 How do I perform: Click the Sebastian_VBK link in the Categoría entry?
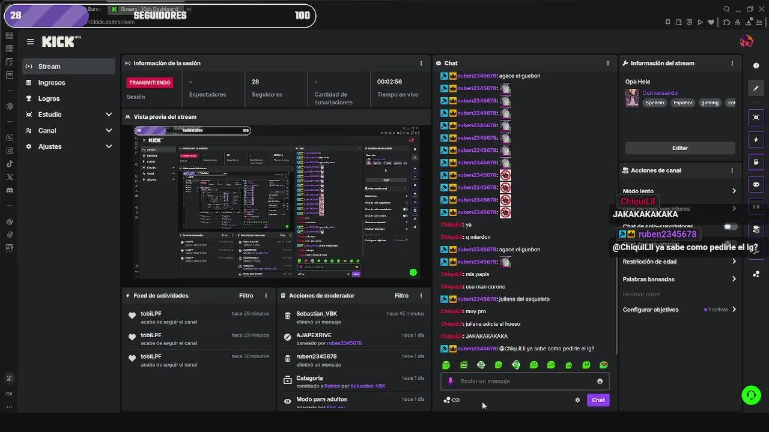tap(368, 386)
